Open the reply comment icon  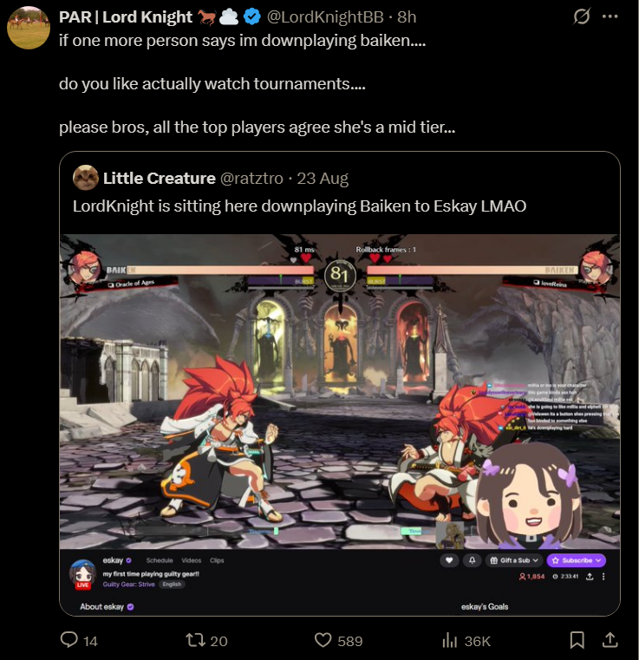tap(69, 640)
